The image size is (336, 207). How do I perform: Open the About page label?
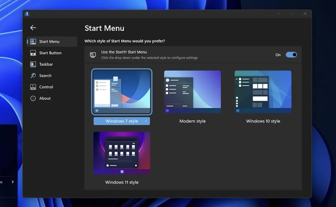click(x=45, y=98)
